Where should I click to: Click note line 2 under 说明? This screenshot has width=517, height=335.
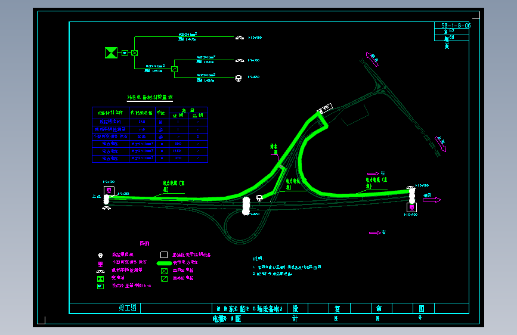273,274
